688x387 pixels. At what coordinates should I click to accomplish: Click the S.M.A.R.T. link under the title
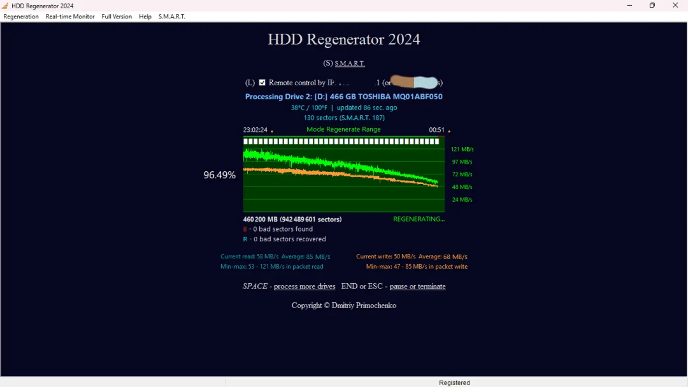350,64
